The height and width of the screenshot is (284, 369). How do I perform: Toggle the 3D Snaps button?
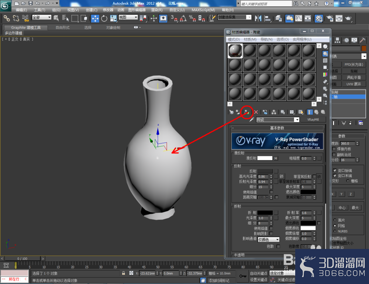[x=174, y=18]
